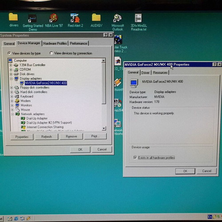Toggle Exists in all hardware profiles checkbox

coord(135,158)
